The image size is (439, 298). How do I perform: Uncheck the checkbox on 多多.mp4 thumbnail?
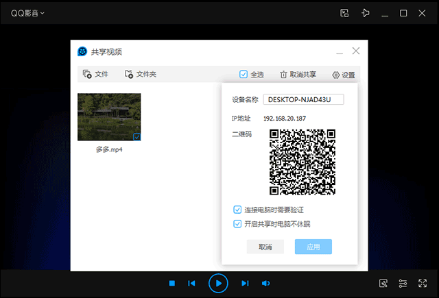137,137
